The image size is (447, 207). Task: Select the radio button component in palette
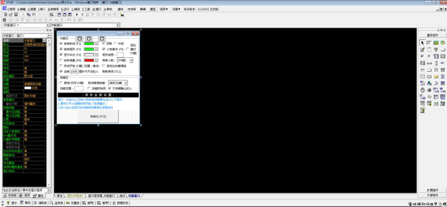click(x=429, y=56)
